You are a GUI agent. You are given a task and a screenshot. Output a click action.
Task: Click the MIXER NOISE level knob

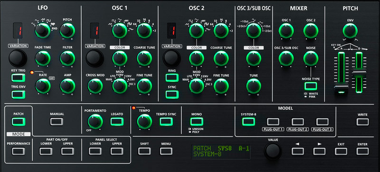click(x=311, y=58)
